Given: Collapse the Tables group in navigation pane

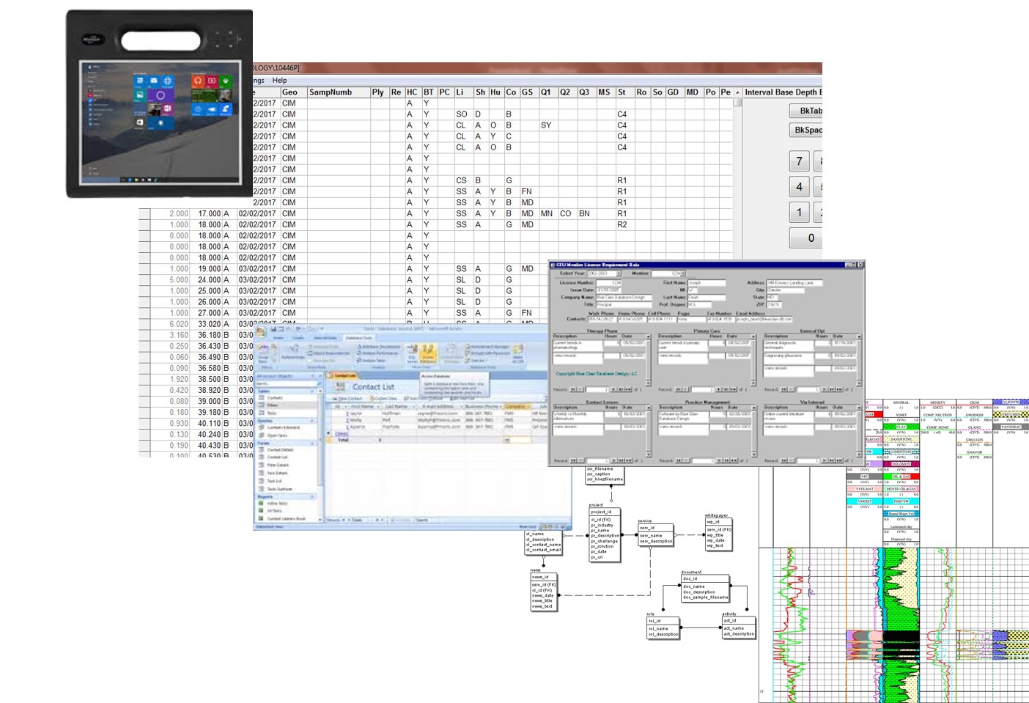Looking at the screenshot, I should tap(312, 391).
